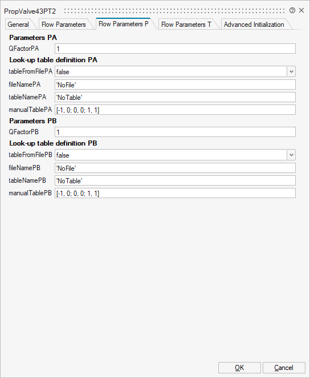Click into the tableNamePB field
This screenshot has height=378, width=310.
[175, 181]
